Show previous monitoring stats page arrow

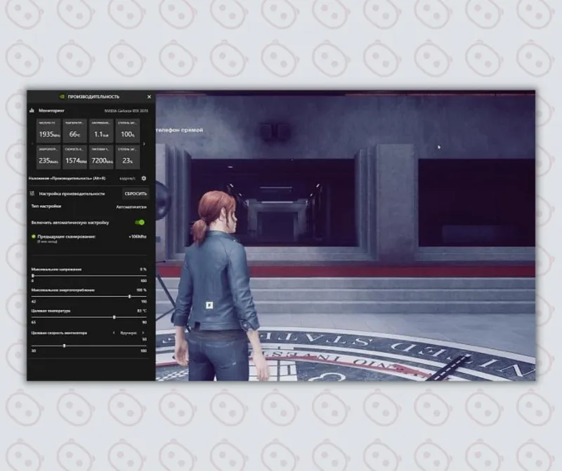click(32, 144)
